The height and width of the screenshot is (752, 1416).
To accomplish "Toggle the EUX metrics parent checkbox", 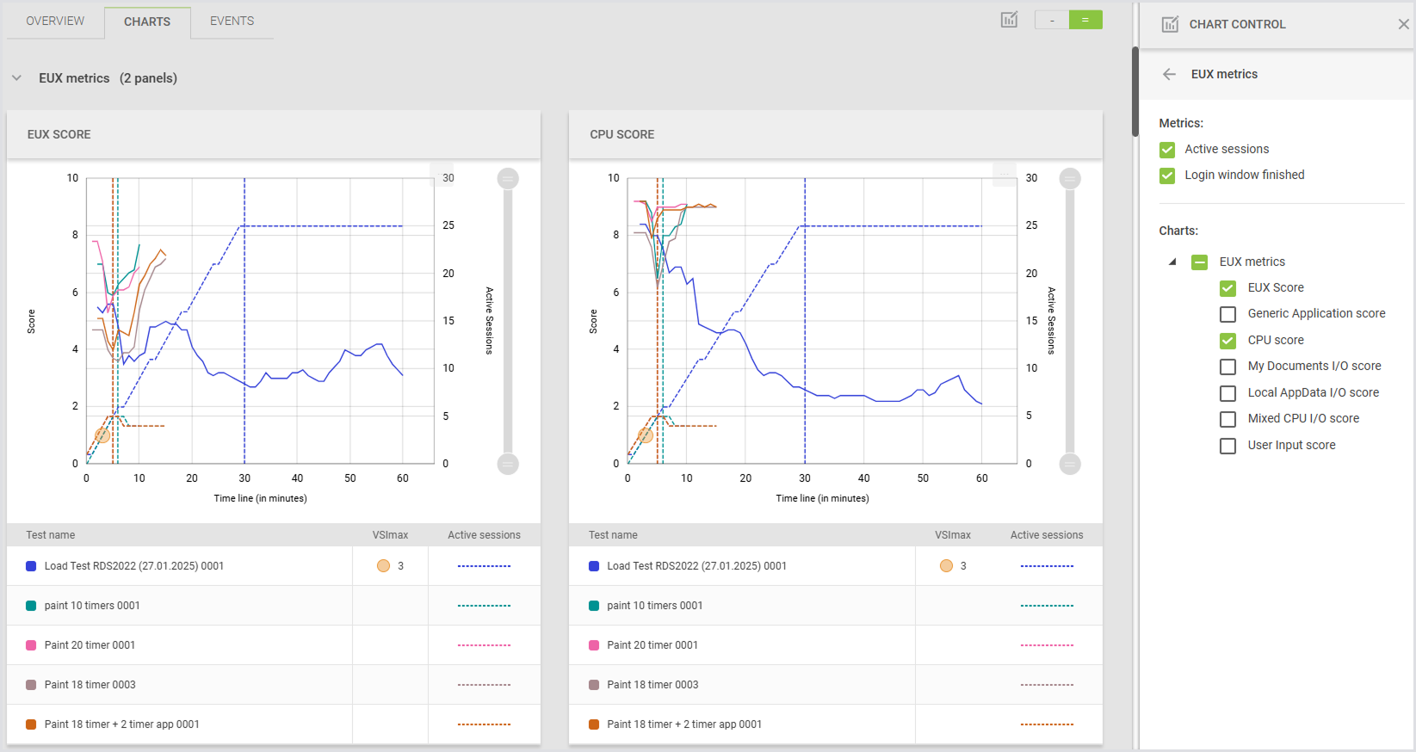I will tap(1199, 262).
